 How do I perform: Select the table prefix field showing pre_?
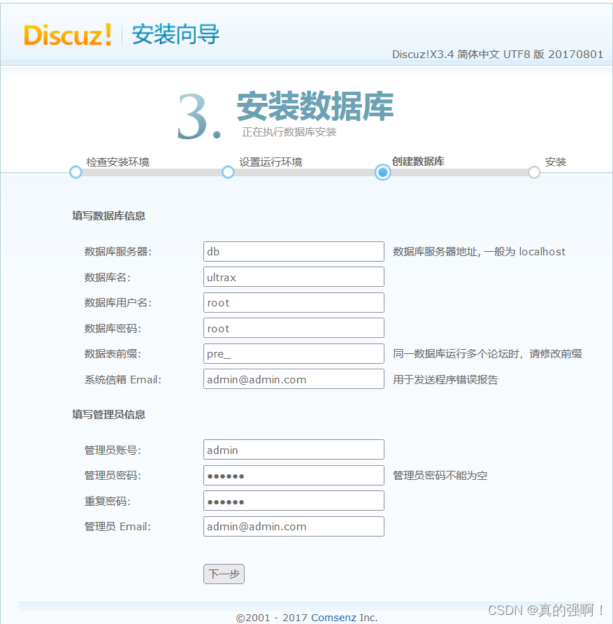point(293,353)
